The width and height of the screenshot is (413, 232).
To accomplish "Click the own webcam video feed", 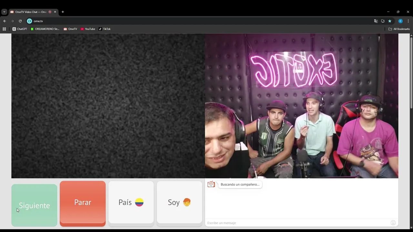I will [301, 106].
